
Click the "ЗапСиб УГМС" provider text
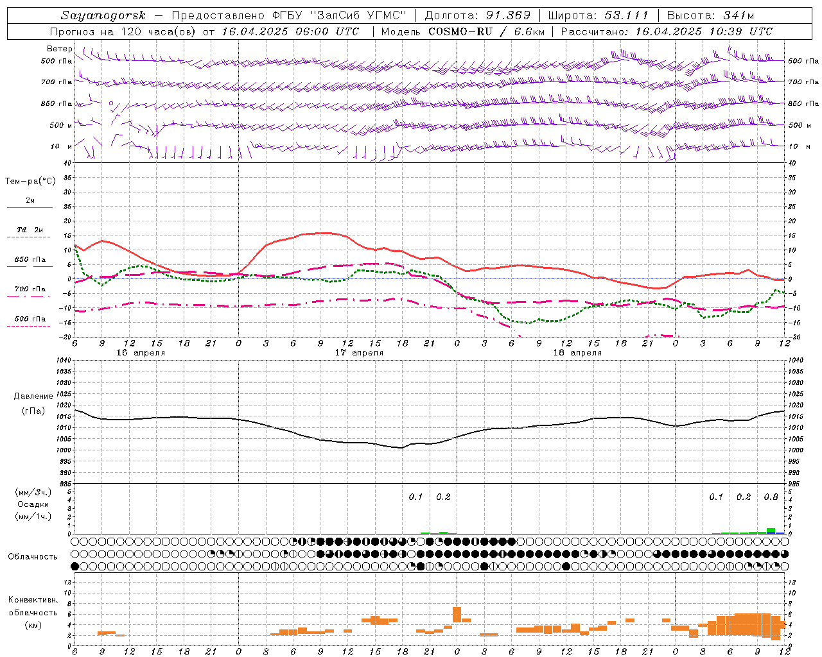coord(358,15)
